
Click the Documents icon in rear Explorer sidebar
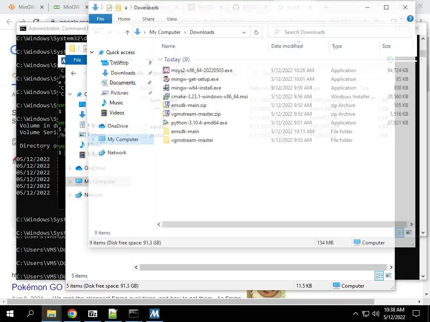82,125
